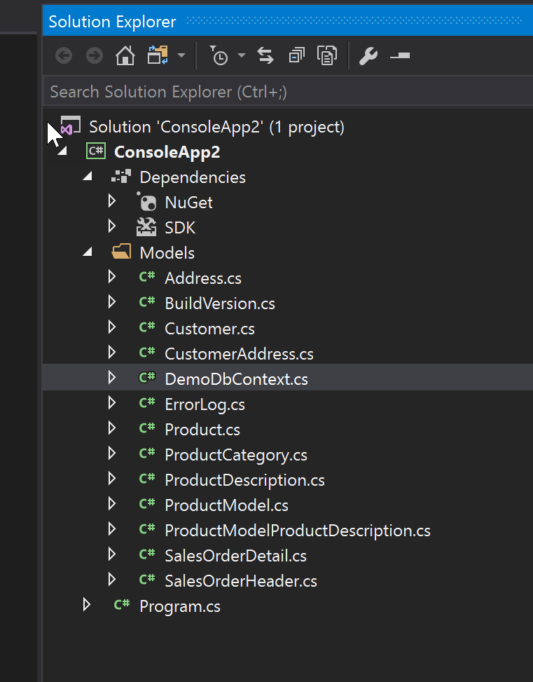
Task: Click the Dependencies icon
Action: tap(121, 177)
